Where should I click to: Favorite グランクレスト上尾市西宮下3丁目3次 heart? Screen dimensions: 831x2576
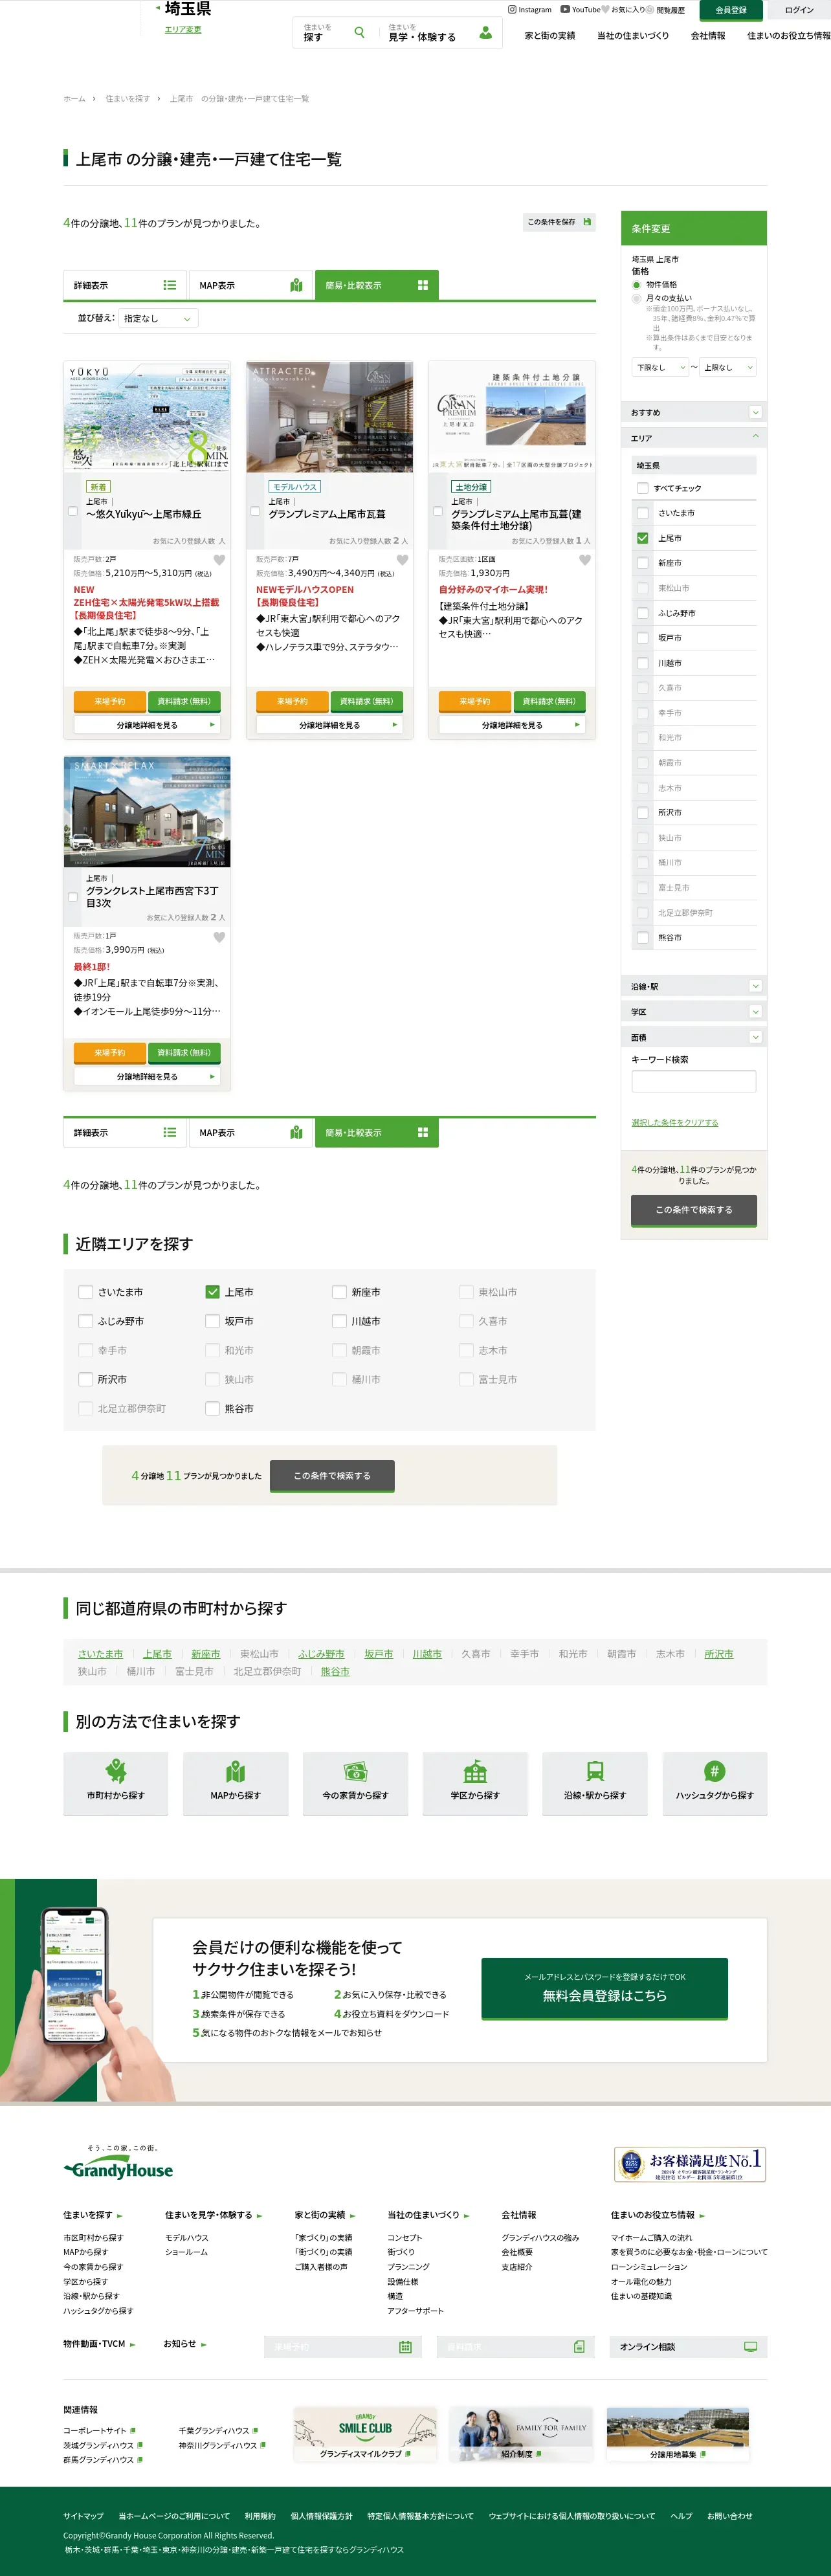219,937
